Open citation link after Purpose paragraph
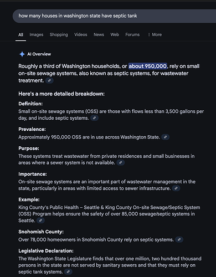This screenshot has width=216, height=277. click(x=121, y=163)
